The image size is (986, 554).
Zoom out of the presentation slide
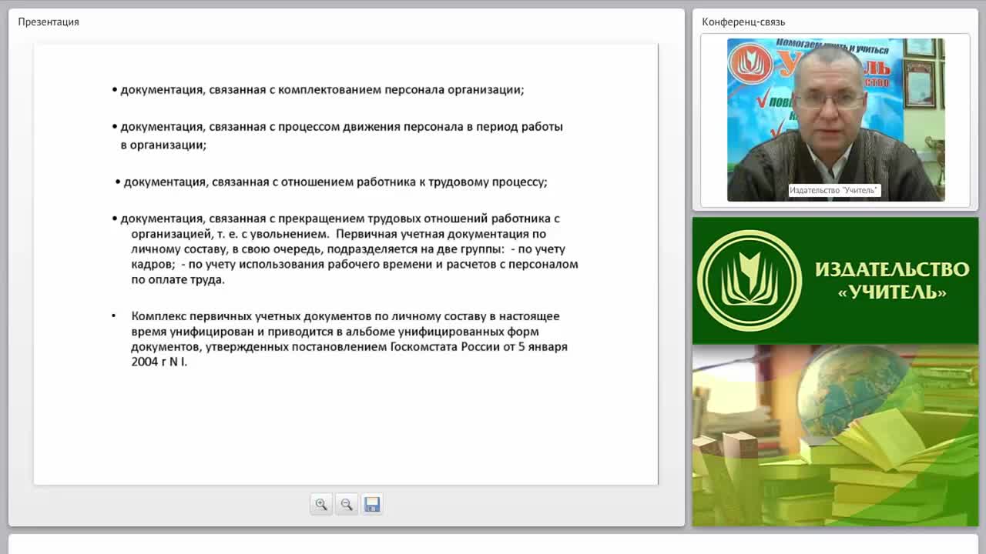click(347, 505)
